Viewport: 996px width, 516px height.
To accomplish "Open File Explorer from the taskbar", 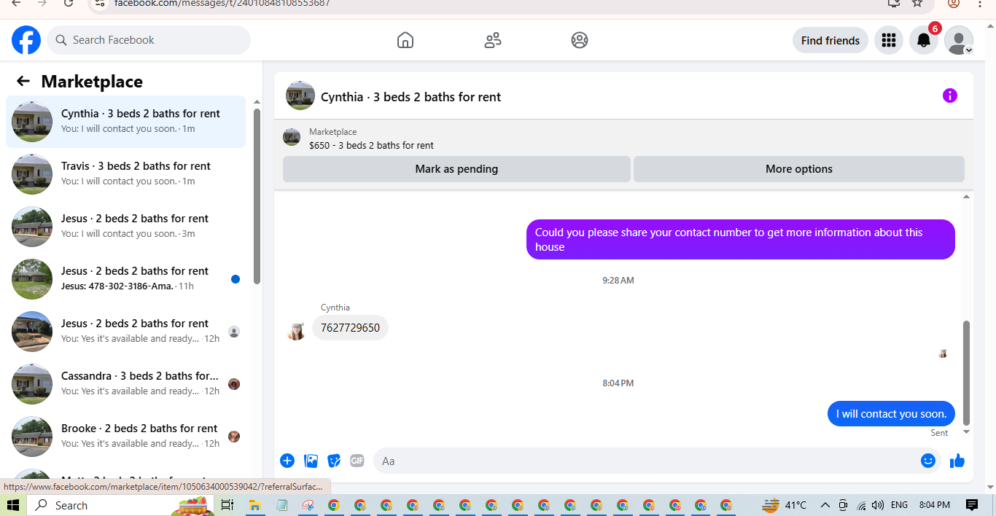I will point(254,505).
